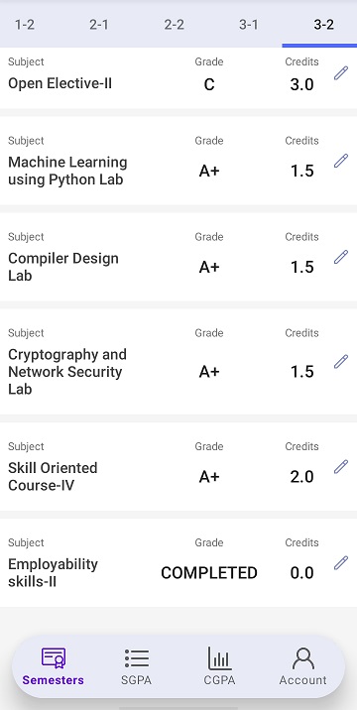Image resolution: width=357 pixels, height=710 pixels.
Task: Switch to the 1-2 semester tab
Action: click(x=25, y=25)
